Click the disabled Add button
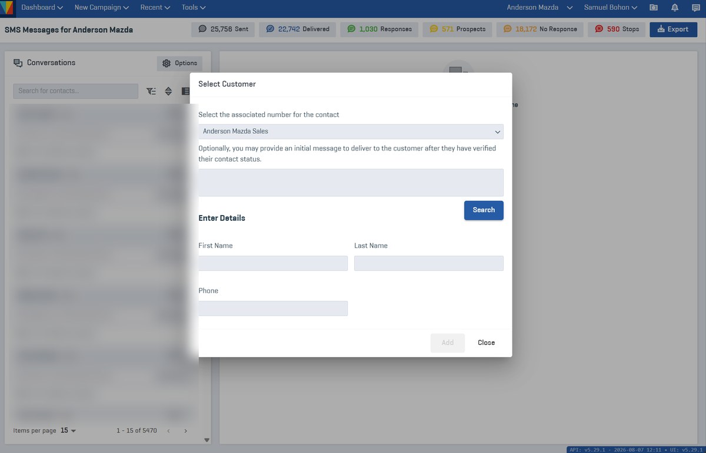Viewport: 706px width, 453px height. point(448,343)
